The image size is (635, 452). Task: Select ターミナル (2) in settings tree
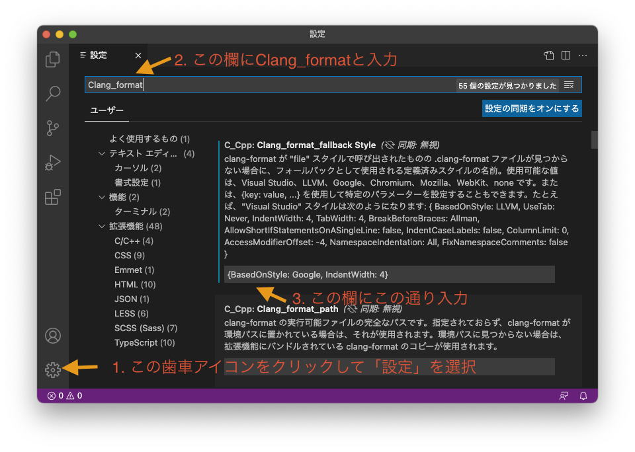click(x=142, y=211)
